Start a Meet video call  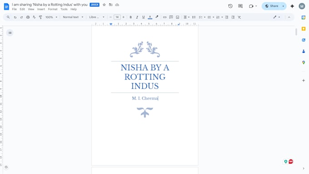tap(251, 6)
